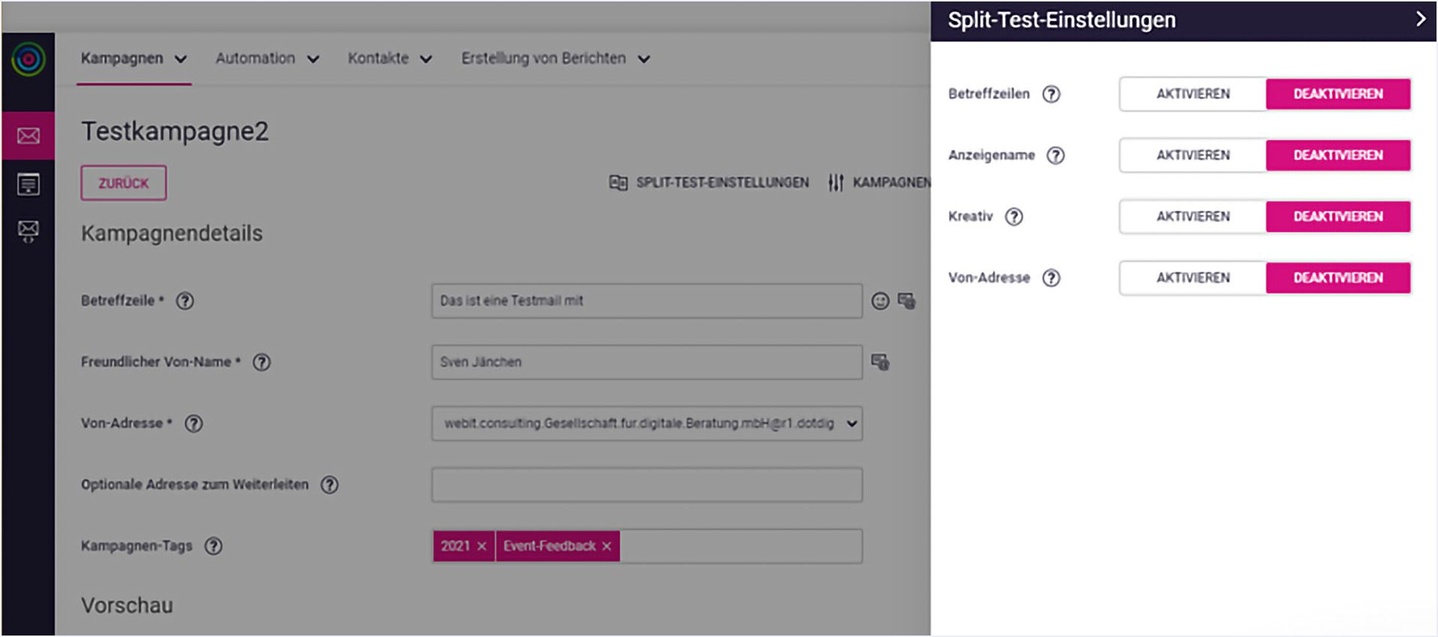The height and width of the screenshot is (637, 1438).
Task: Click the Optionale Adresse zum Weiterleiten field
Action: (x=647, y=485)
